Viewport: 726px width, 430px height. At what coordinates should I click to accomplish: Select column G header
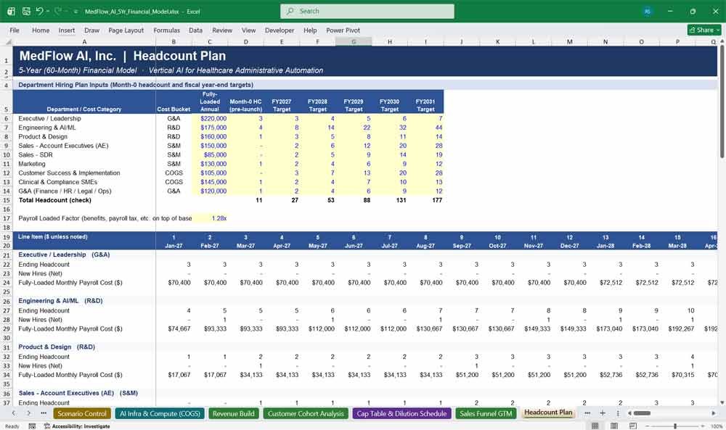click(354, 41)
